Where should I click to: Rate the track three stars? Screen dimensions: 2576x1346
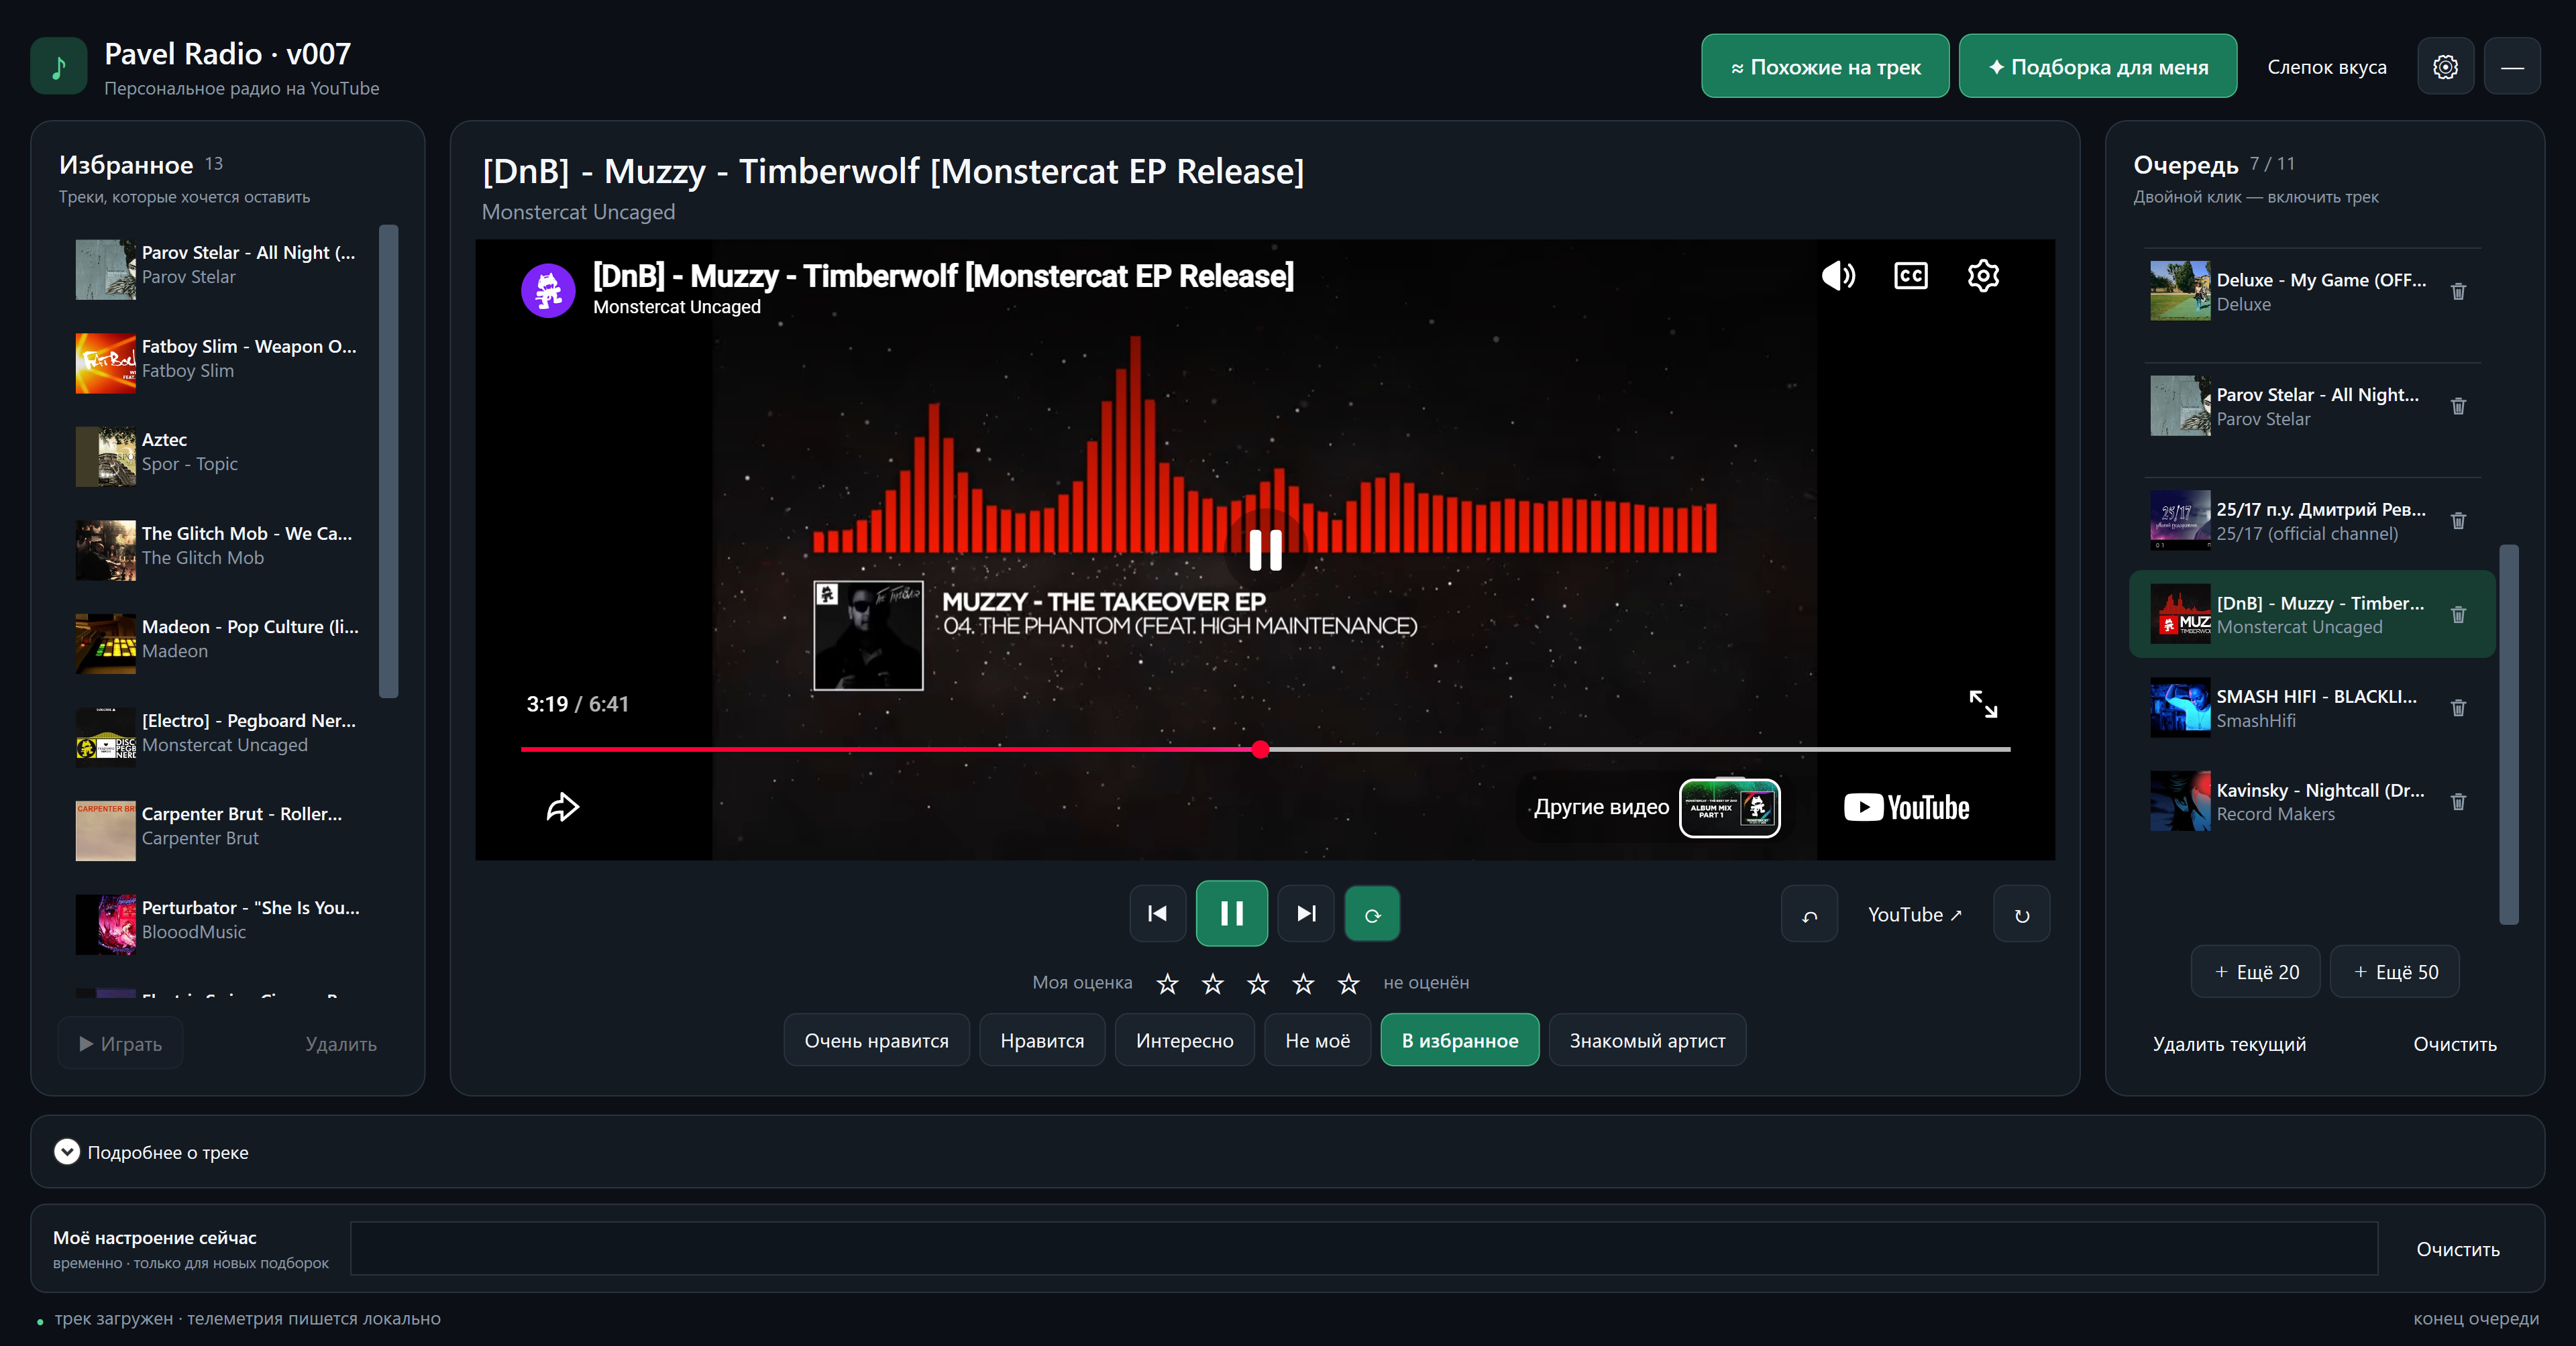coord(1258,983)
